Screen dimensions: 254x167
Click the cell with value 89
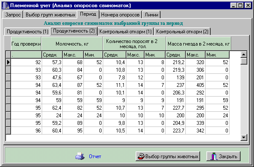point(73,123)
